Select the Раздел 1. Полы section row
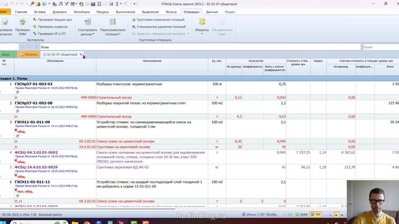This screenshot has width=399, height=224. pos(199,78)
